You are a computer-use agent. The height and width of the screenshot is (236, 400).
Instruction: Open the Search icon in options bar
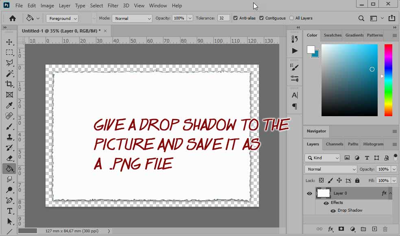(x=361, y=18)
